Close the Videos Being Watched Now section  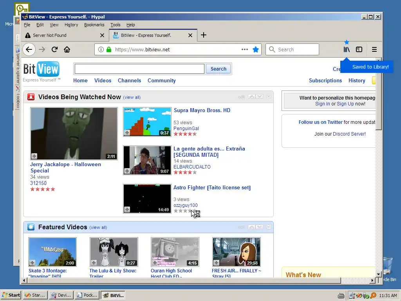click(x=269, y=96)
